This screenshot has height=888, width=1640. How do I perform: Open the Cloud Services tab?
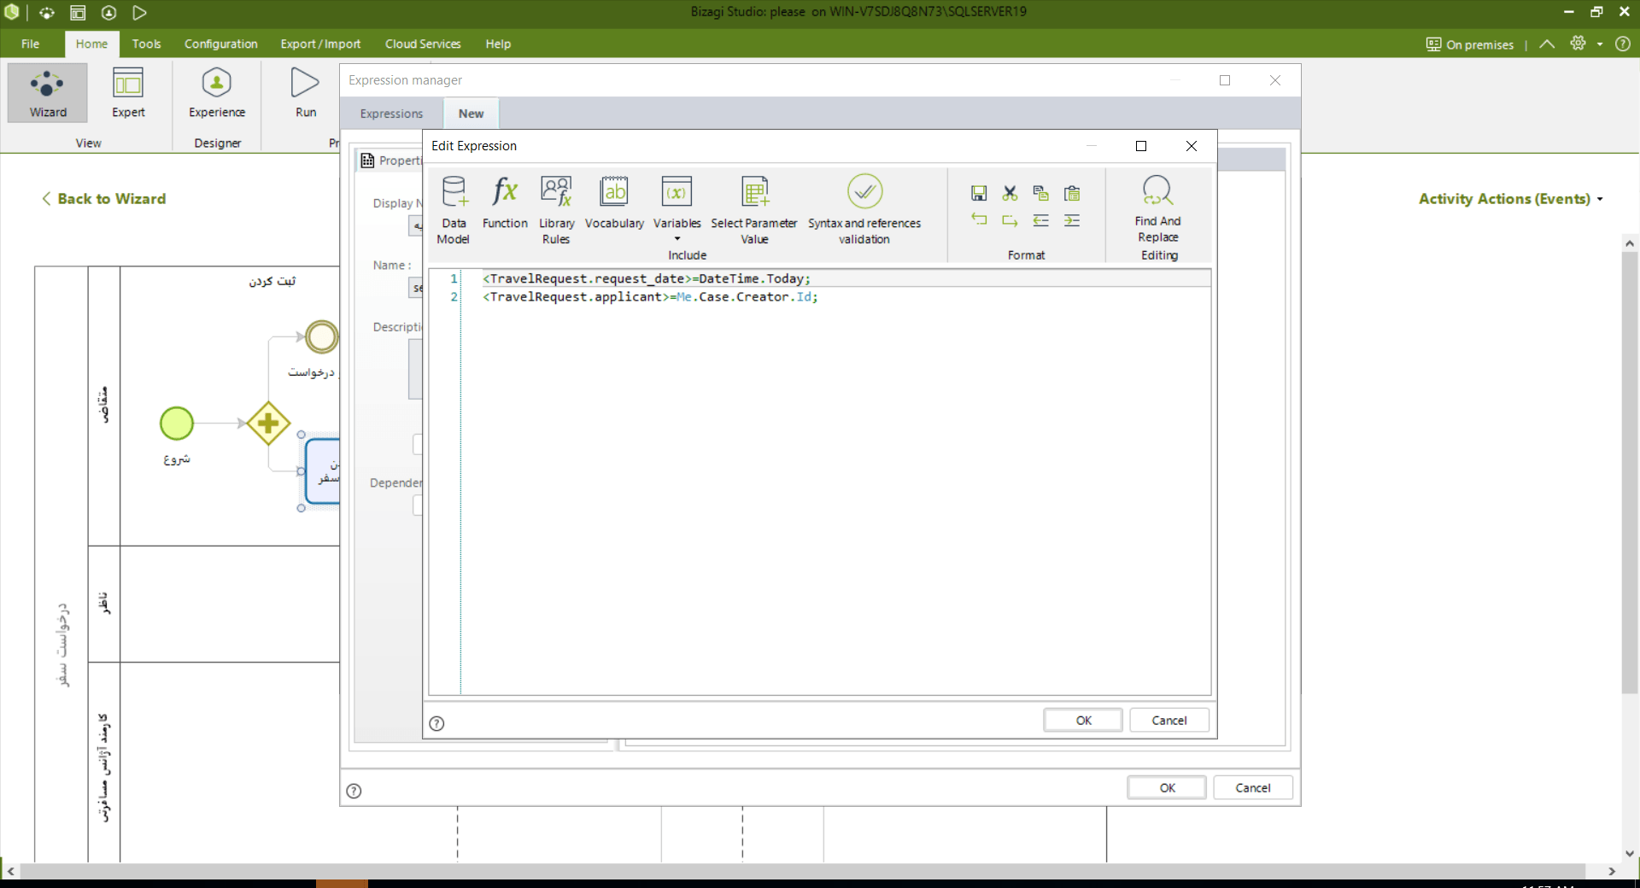(423, 44)
